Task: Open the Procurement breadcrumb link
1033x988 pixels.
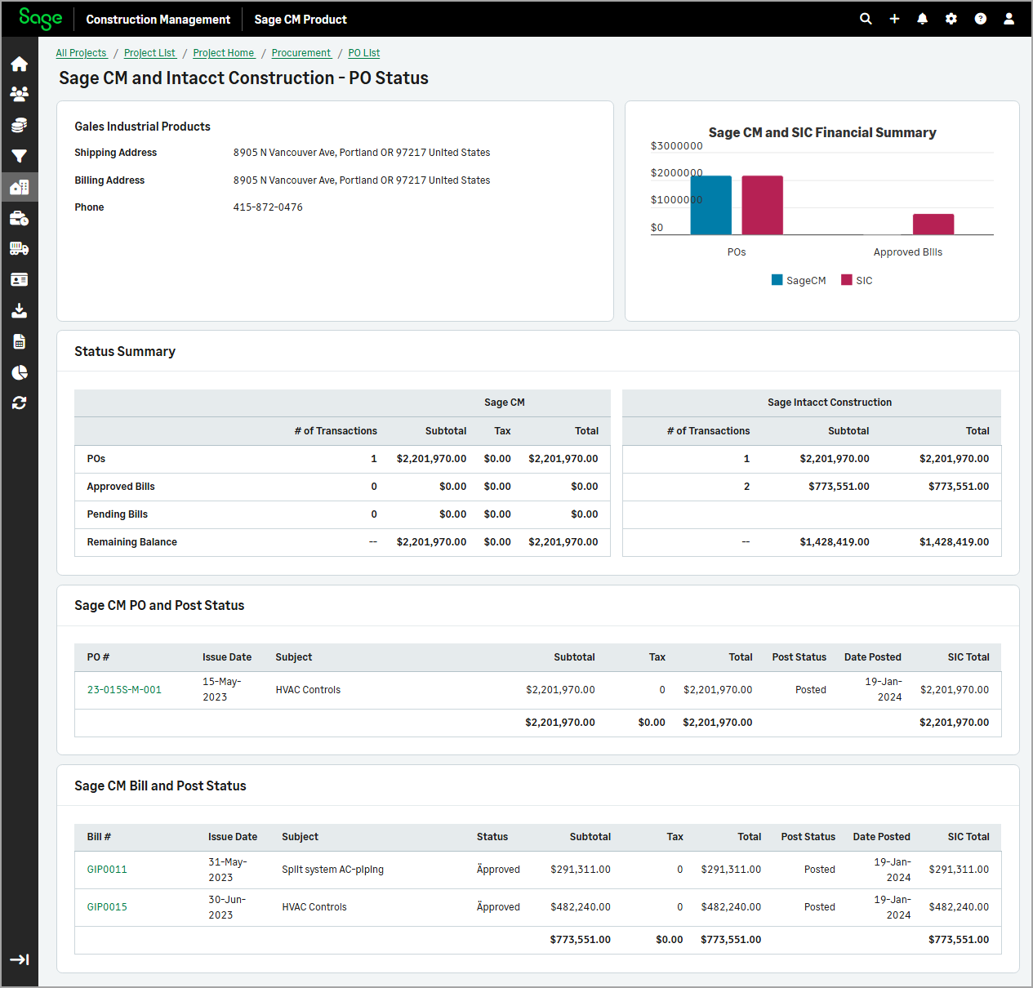Action: [x=301, y=53]
